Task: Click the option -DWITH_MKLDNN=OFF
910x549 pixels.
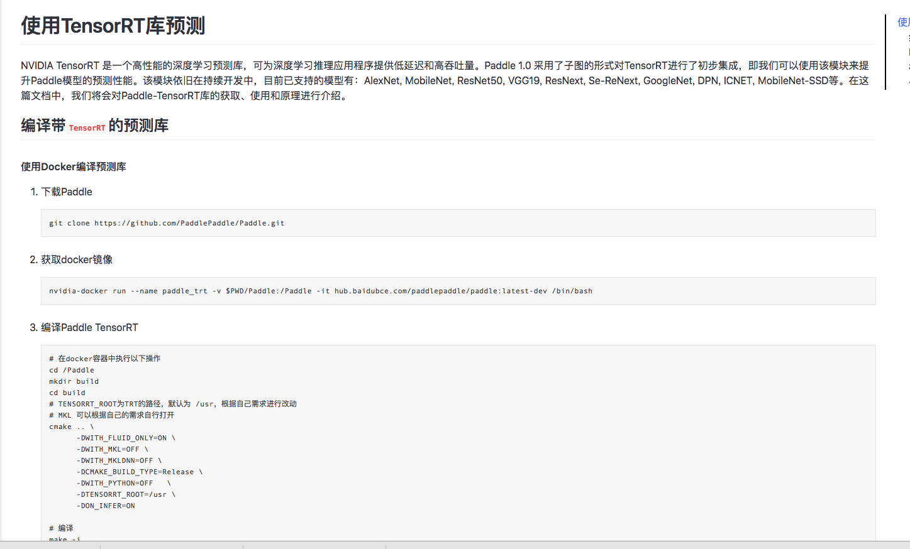Action: pos(115,460)
